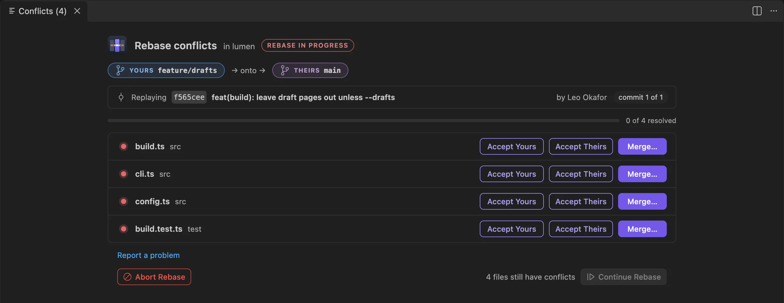
Task: Click the conflict resolution progress bar
Action: tap(363, 120)
